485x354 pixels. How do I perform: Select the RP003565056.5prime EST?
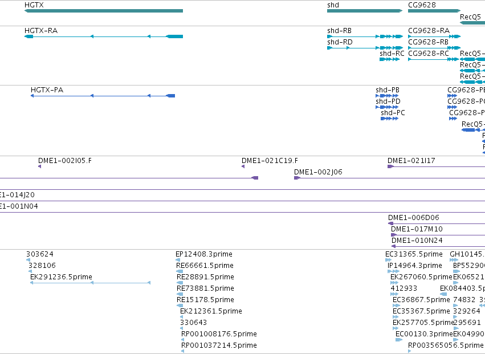pyautogui.click(x=410, y=351)
